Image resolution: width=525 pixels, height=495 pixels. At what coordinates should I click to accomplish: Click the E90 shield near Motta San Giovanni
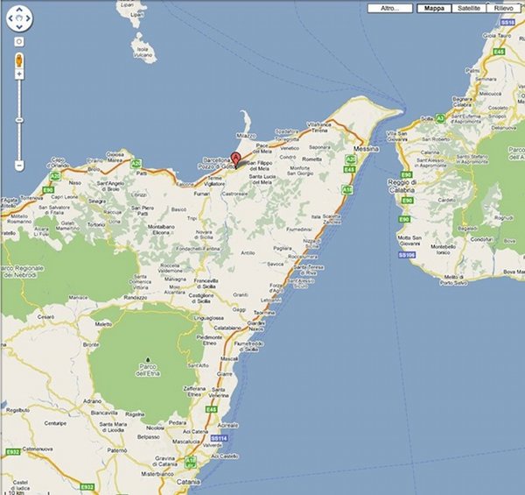point(404,219)
